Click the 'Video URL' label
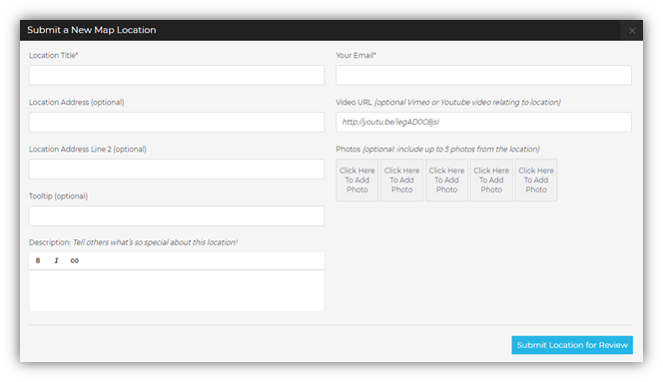Screen dimensions: 663x382 [353, 103]
